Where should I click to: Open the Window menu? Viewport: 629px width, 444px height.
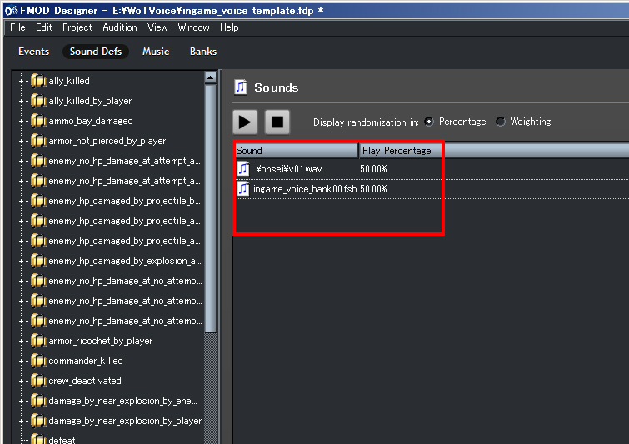point(194,27)
